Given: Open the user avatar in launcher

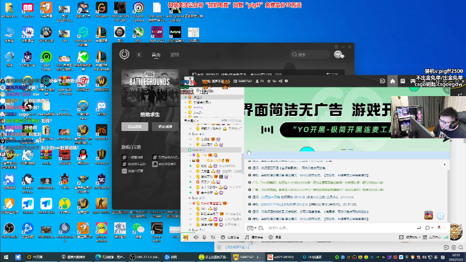Looking at the screenshot, I should click(x=339, y=55).
